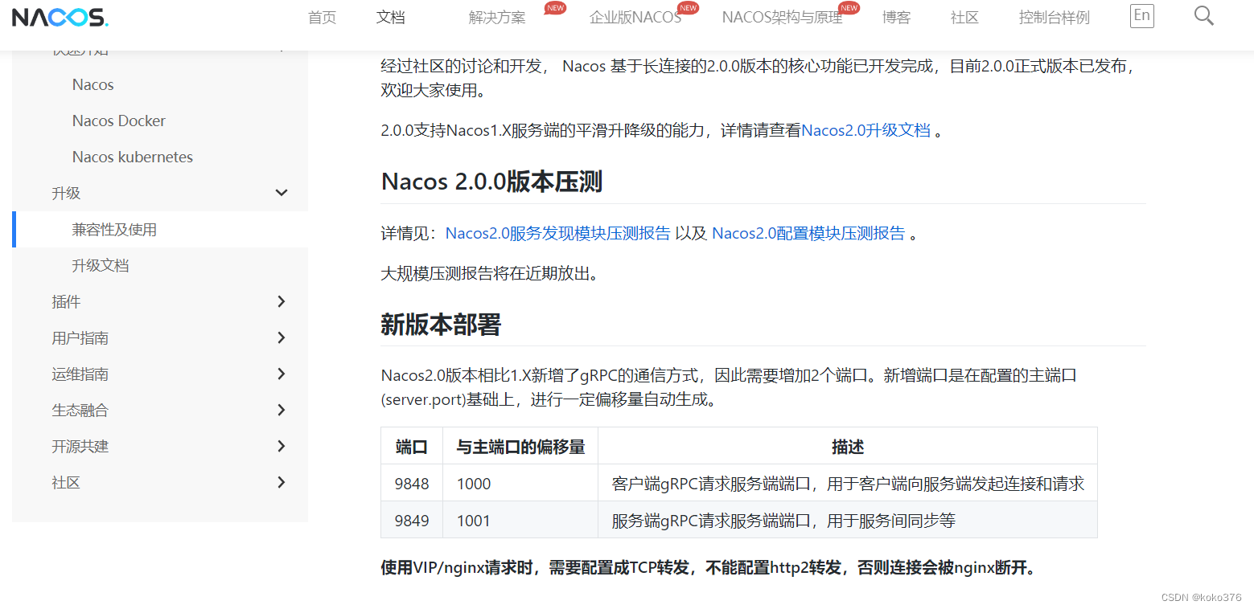Click the Nacos 2.0.0版本压测 heading
The height and width of the screenshot is (609, 1254).
[x=491, y=182]
